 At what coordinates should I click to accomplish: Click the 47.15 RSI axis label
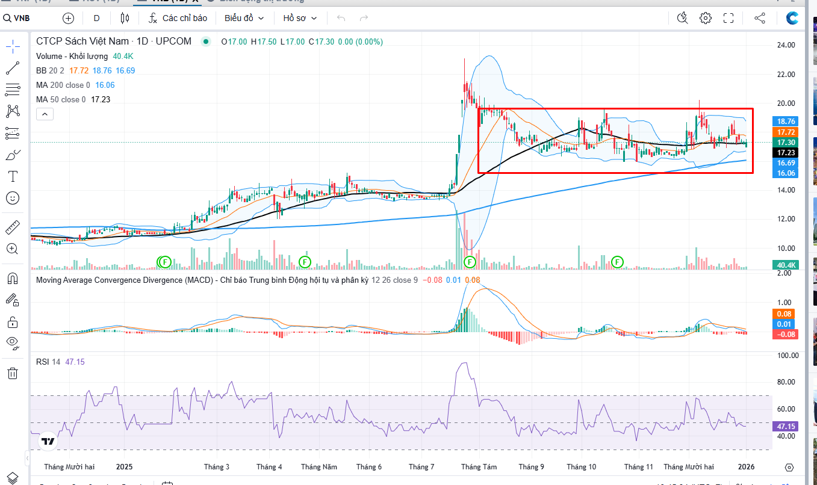pos(786,426)
